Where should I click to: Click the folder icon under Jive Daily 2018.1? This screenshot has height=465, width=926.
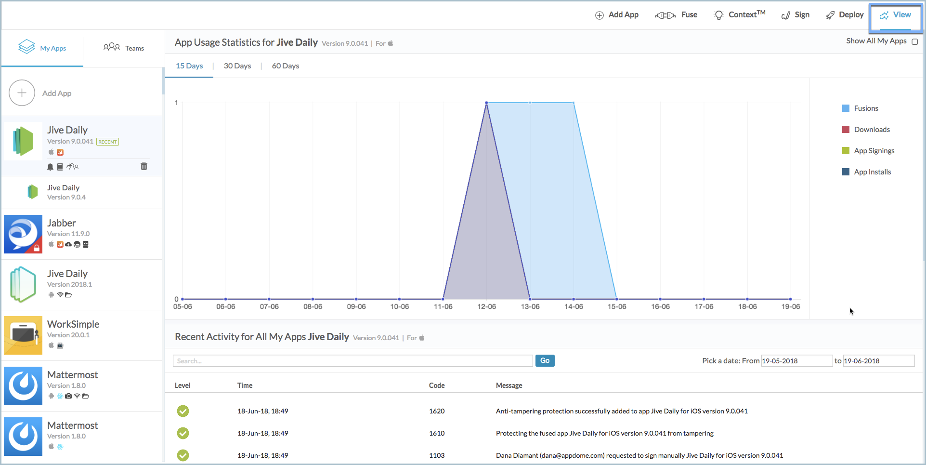[68, 294]
